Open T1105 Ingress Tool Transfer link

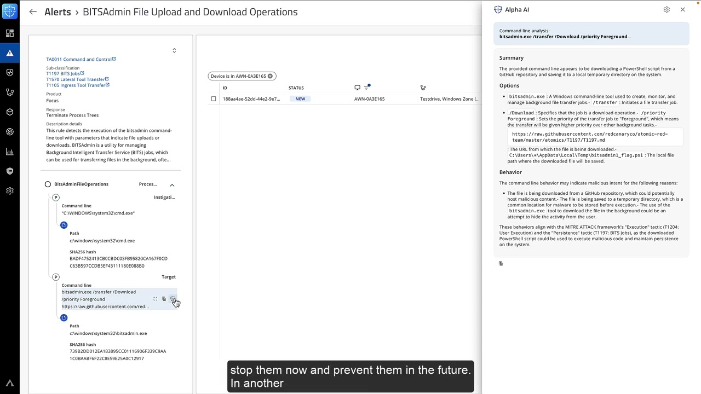click(77, 85)
